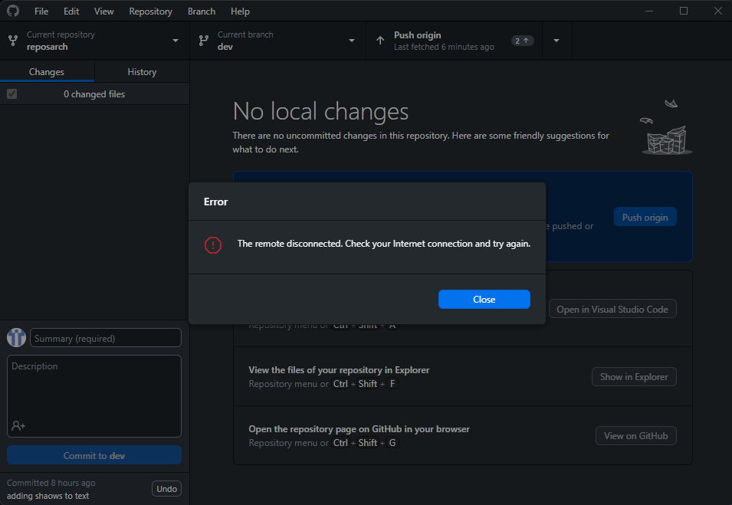The width and height of the screenshot is (732, 505).
Task: Switch to the History tab
Action: 141,71
